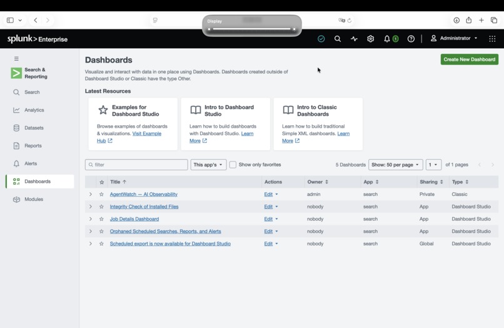Expand the Orphaned Scheduled Searches row

[x=91, y=231]
